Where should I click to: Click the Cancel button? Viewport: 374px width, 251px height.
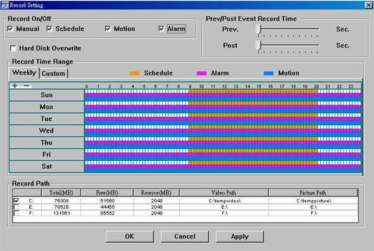pos(185,236)
